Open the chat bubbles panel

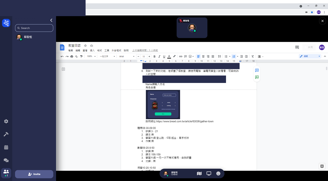pyautogui.click(x=6, y=160)
